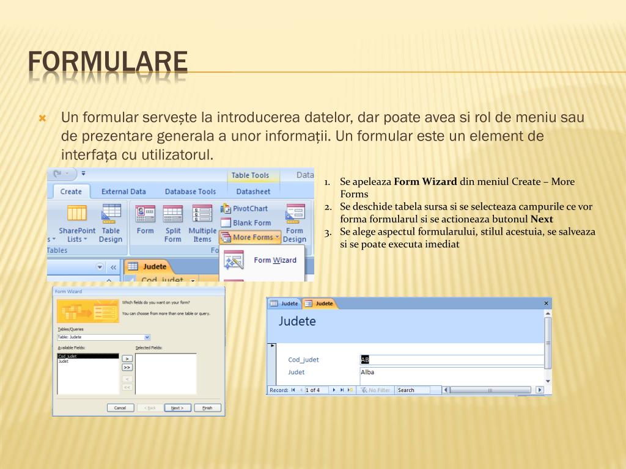Image resolution: width=626 pixels, height=469 pixels.
Task: Pick the Multiple Items form icon
Action: pyautogui.click(x=202, y=224)
